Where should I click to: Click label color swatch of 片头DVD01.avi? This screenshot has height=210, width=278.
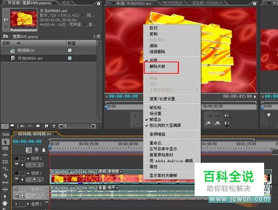69,58
